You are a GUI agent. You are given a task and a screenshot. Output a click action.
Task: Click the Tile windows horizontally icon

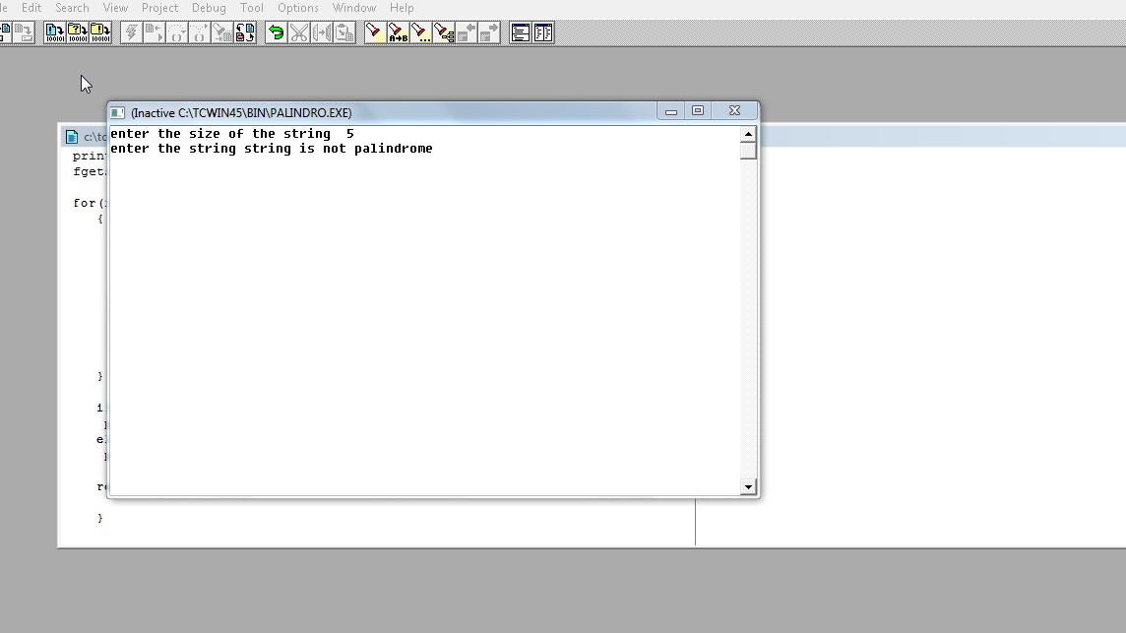[x=521, y=32]
